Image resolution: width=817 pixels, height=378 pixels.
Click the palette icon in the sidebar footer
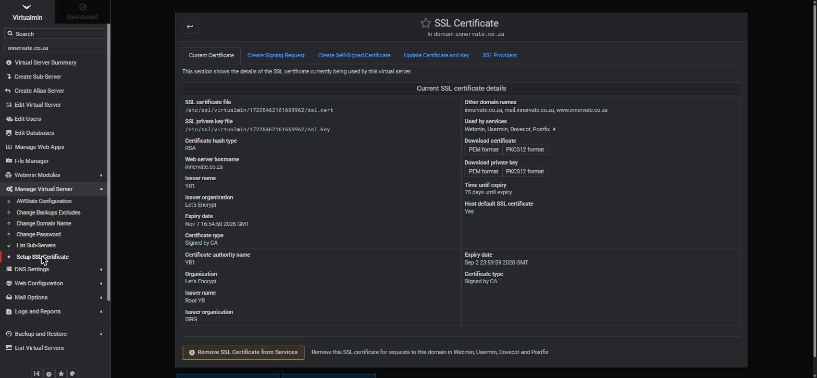[x=73, y=373]
